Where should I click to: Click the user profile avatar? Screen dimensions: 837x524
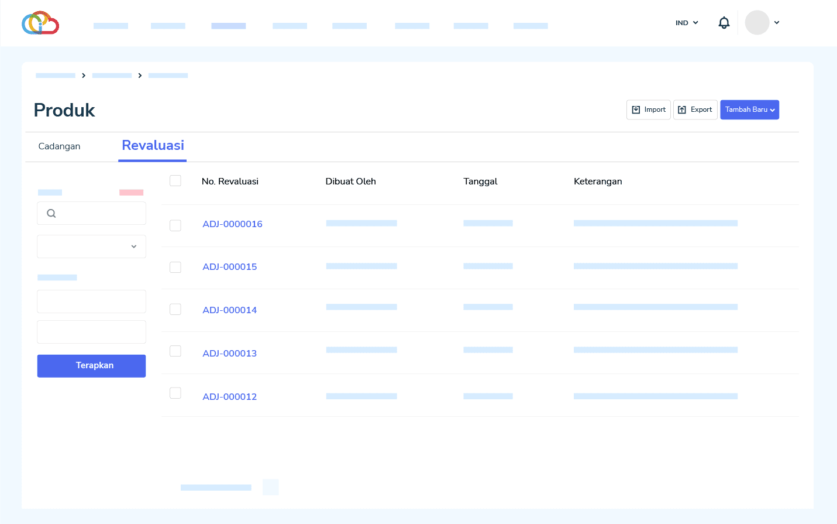coord(757,23)
